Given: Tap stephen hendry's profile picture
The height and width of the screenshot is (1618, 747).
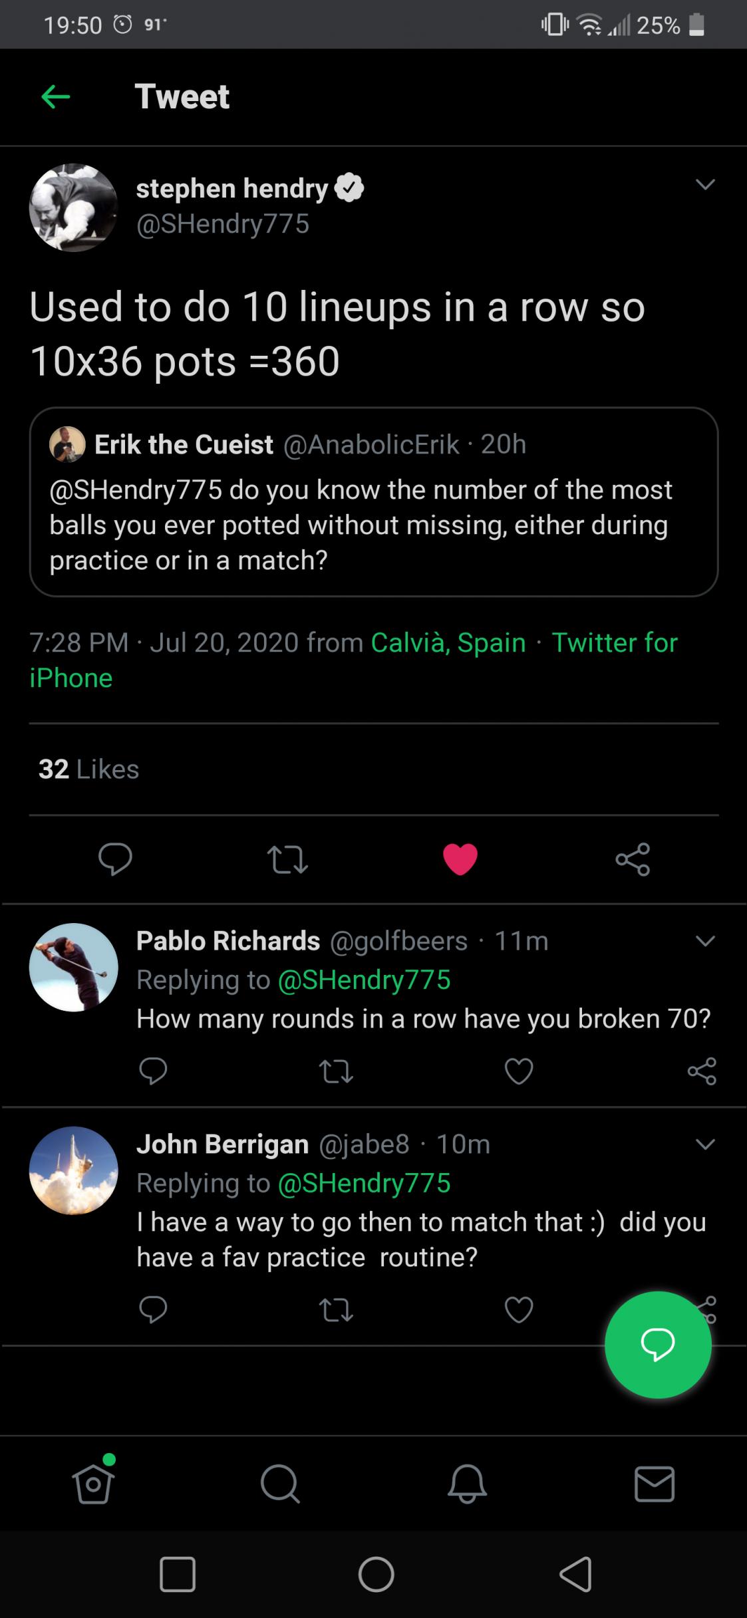Looking at the screenshot, I should click(x=74, y=207).
